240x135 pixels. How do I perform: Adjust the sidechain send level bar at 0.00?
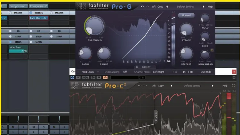pyautogui.click(x=18, y=51)
